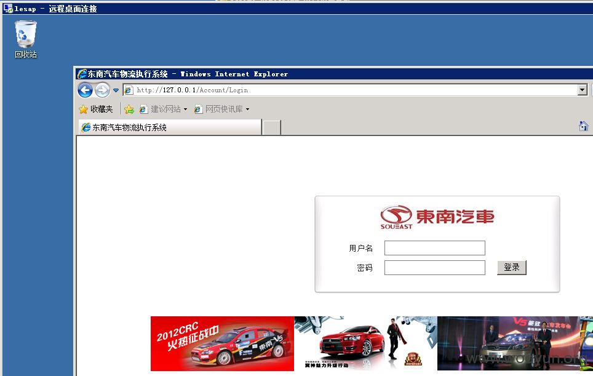Click the remote desktop icon in title bar
This screenshot has height=376, width=593.
pyautogui.click(x=7, y=9)
